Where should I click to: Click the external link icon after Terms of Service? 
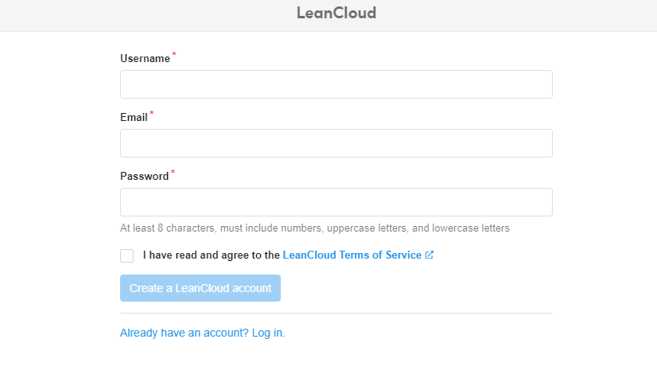point(429,255)
